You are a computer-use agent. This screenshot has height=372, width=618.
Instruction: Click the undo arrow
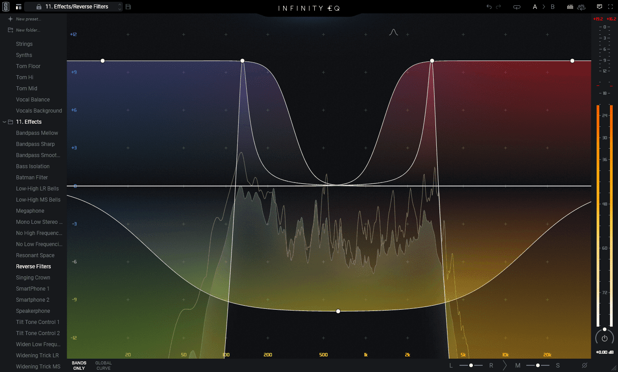point(489,7)
